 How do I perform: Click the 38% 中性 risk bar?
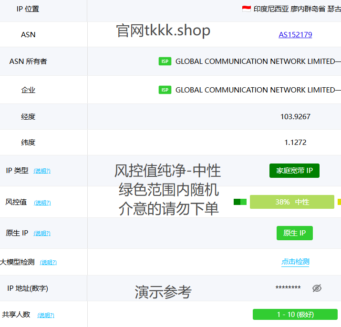click(292, 202)
